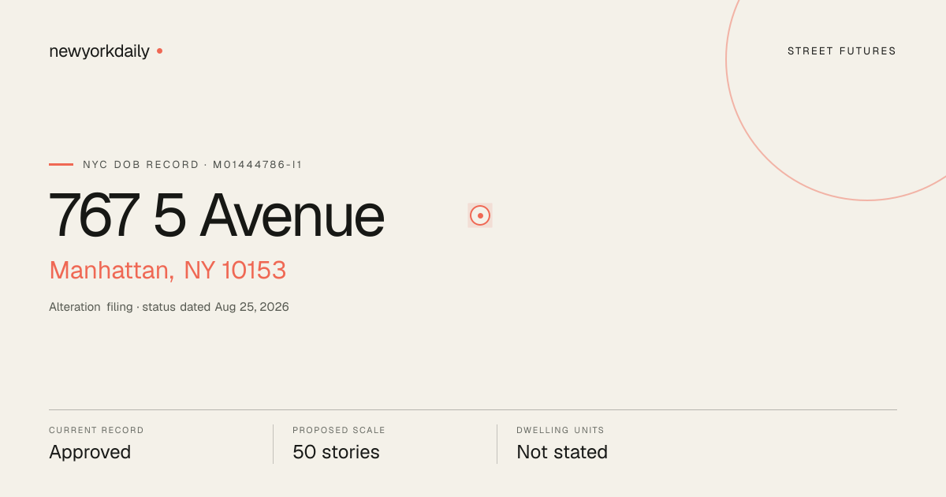Click the horizontal divider above the stats
The image size is (946, 497).
tap(473, 409)
